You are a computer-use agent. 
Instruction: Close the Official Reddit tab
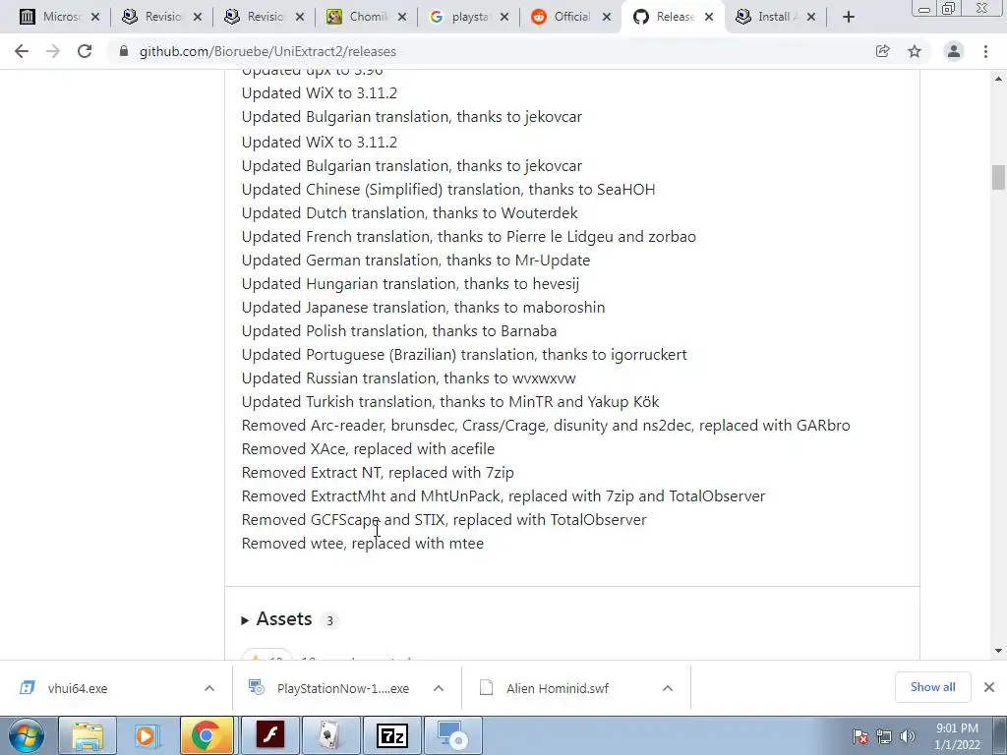[606, 18]
